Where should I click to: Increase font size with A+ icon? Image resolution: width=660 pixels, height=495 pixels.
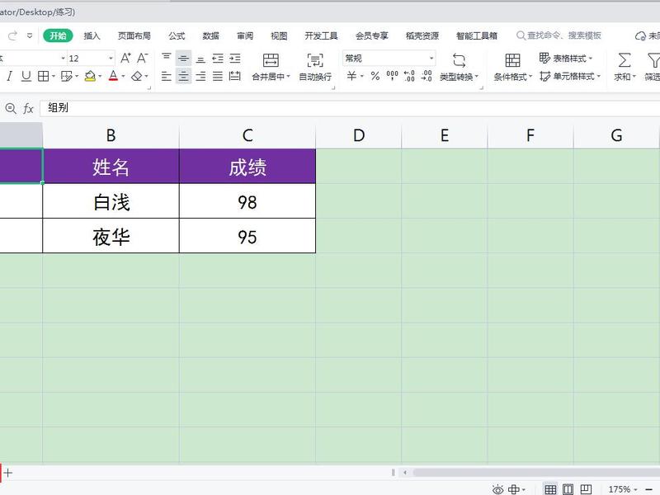coord(125,58)
